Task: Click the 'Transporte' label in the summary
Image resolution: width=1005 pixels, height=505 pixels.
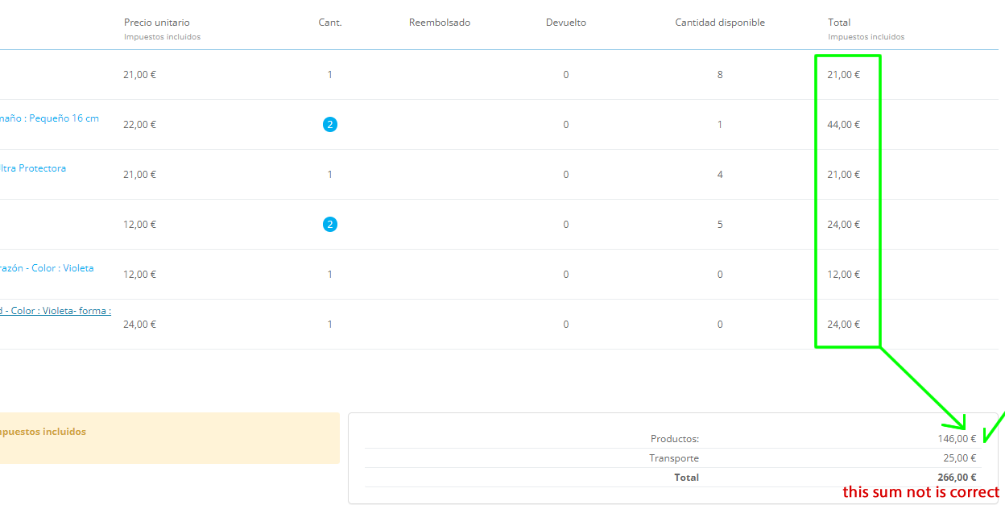Action: (674, 458)
